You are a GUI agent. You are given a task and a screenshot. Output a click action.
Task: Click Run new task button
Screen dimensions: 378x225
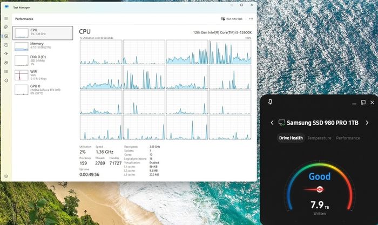pyautogui.click(x=232, y=19)
